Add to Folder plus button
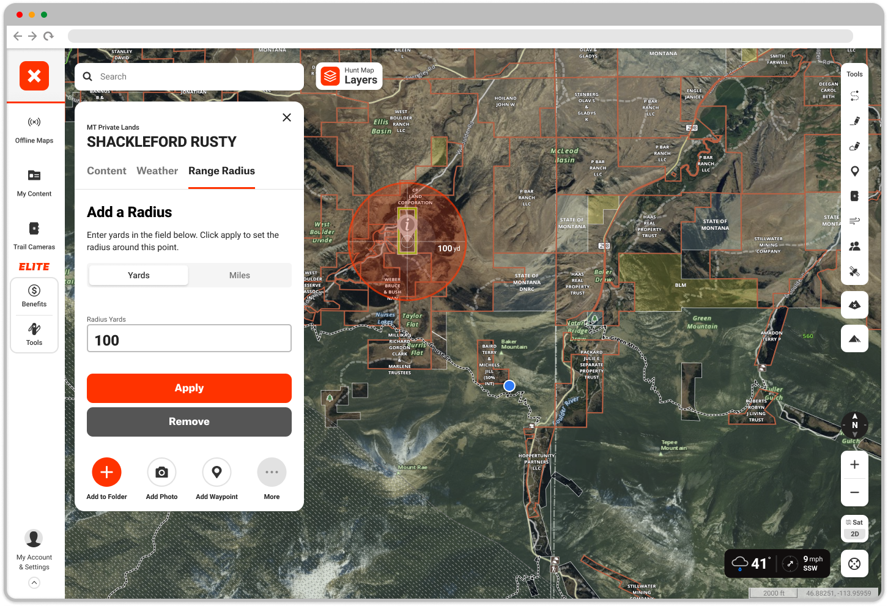 click(x=106, y=472)
